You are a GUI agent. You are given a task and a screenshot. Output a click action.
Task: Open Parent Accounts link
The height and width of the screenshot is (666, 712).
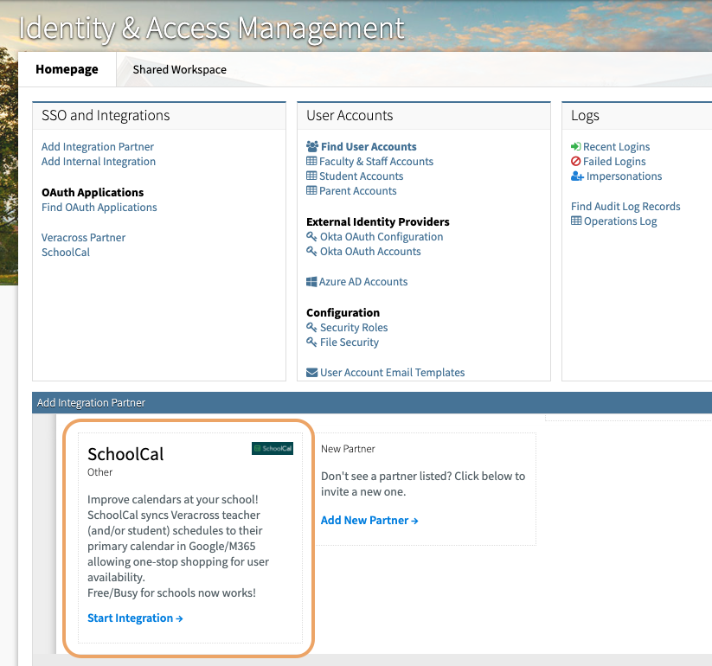[x=358, y=190]
